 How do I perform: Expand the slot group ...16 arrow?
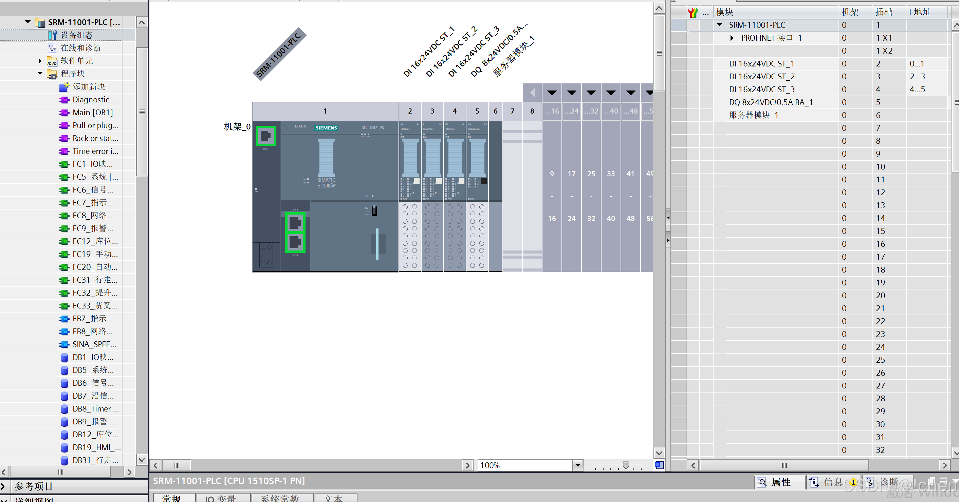pos(552,93)
